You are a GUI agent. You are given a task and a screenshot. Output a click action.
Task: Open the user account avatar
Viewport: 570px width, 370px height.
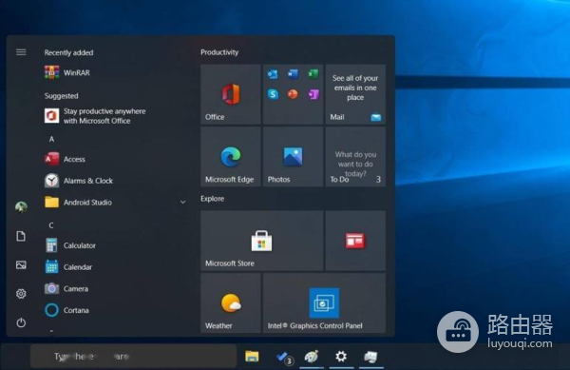click(x=21, y=207)
